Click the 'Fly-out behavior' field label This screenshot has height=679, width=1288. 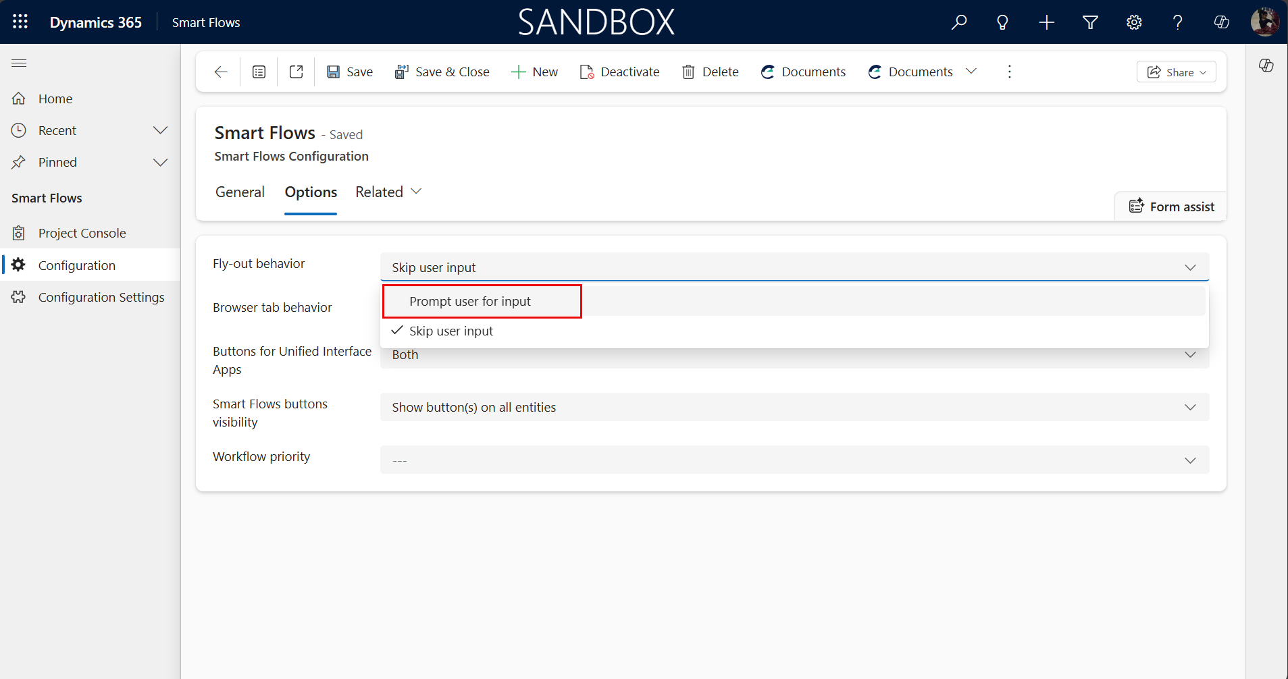coord(259,263)
